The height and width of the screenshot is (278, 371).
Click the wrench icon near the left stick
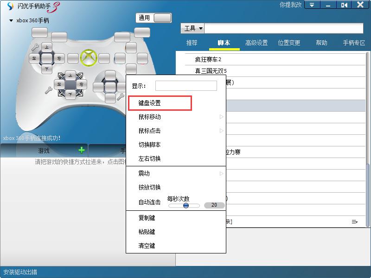35,47
